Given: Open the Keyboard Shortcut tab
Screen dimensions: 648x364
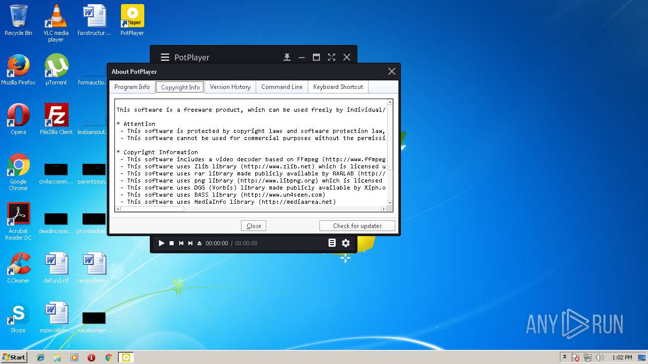Looking at the screenshot, I should click(x=338, y=87).
